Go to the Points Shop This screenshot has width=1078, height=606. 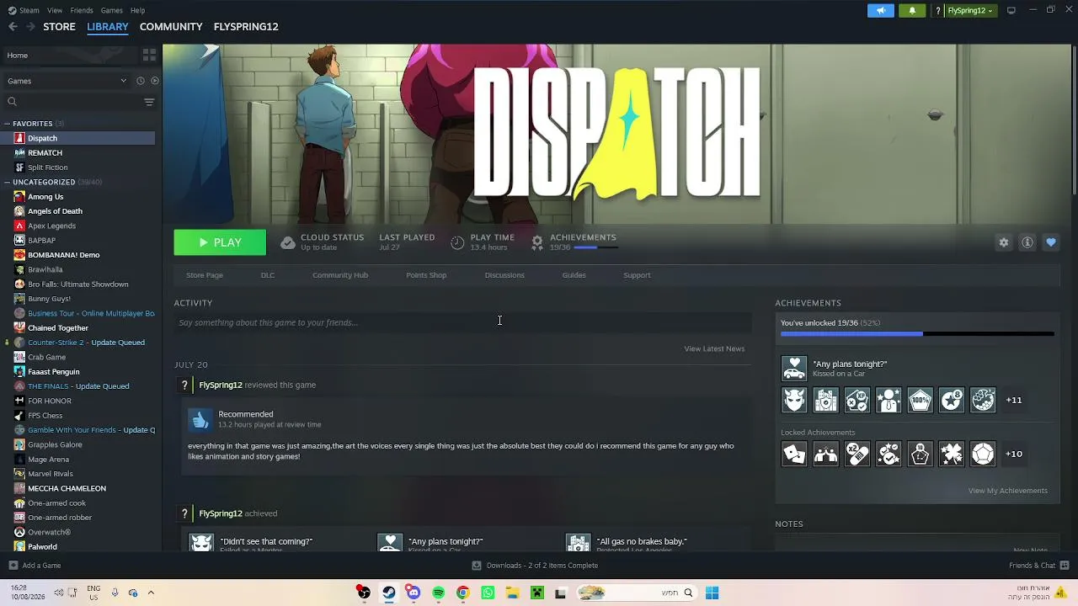pos(426,275)
